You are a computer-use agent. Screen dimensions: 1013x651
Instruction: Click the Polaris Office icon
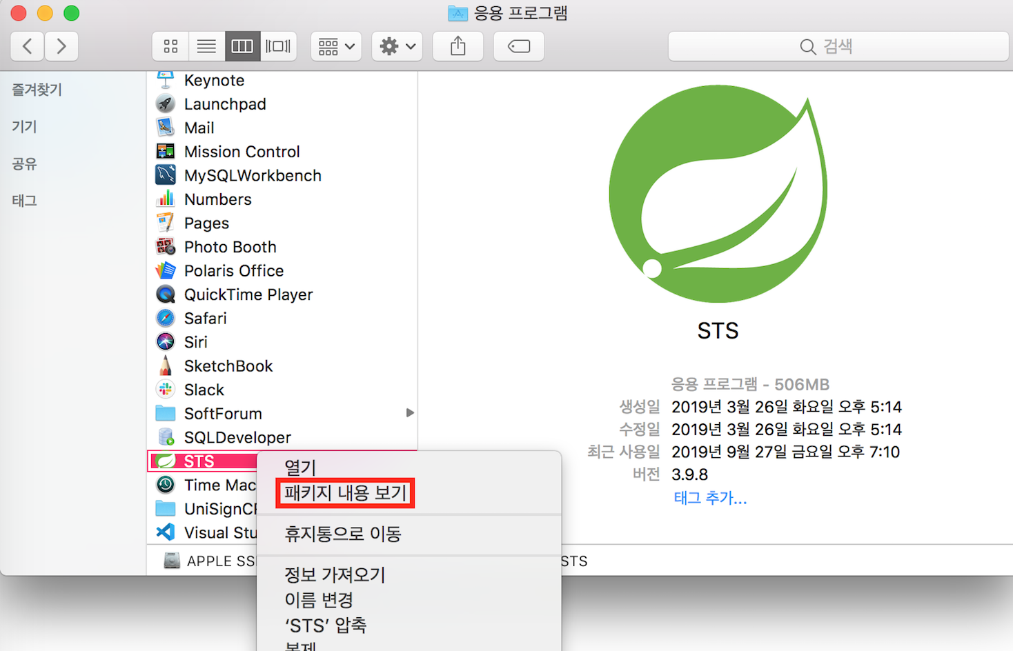166,270
